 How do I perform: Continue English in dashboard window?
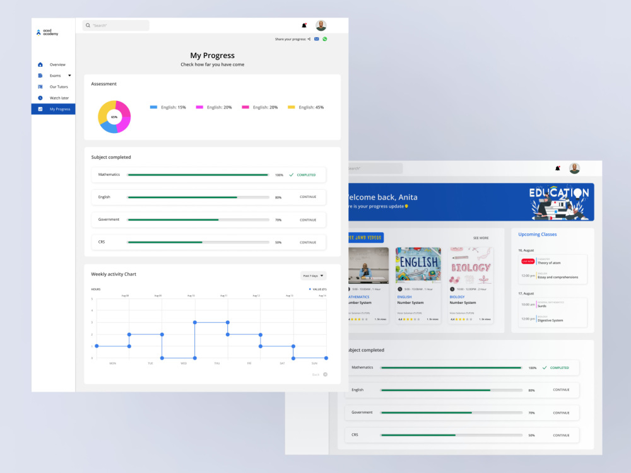coord(561,390)
